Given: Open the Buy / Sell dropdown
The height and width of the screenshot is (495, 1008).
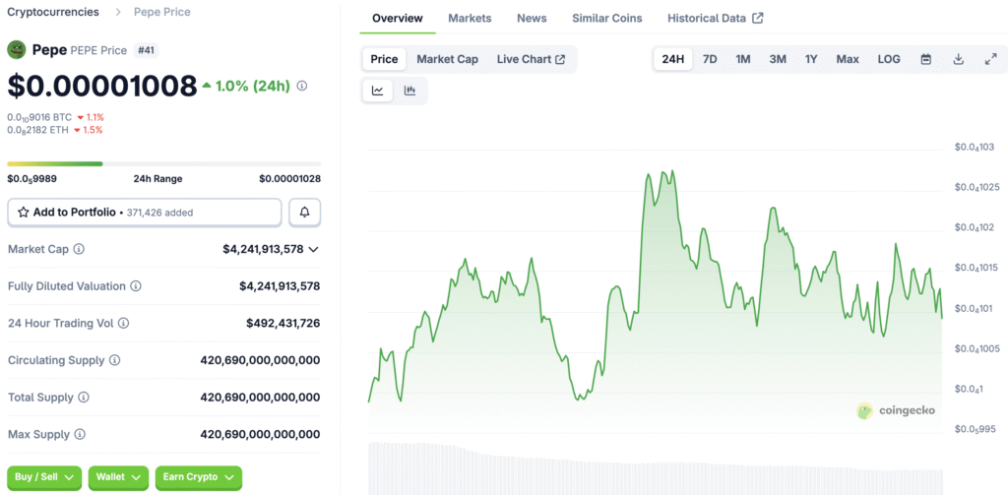Looking at the screenshot, I should coord(44,477).
